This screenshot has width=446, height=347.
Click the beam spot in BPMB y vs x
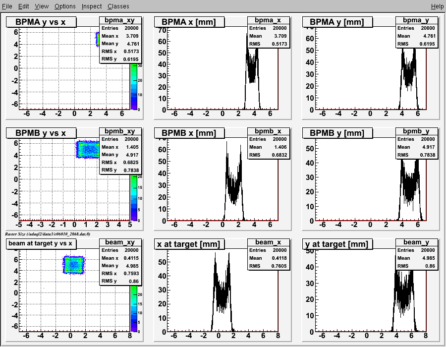pyautogui.click(x=88, y=149)
